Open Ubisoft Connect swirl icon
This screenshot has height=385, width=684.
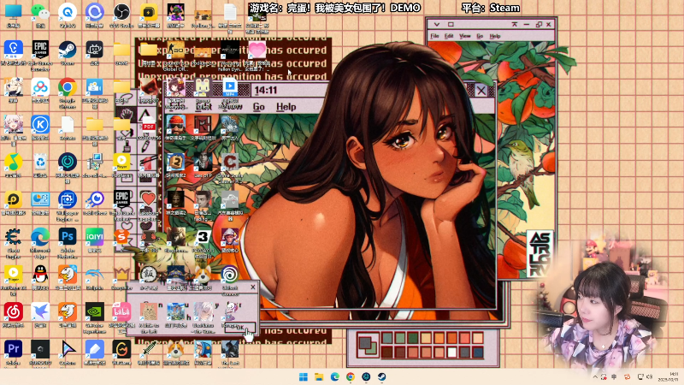229,275
